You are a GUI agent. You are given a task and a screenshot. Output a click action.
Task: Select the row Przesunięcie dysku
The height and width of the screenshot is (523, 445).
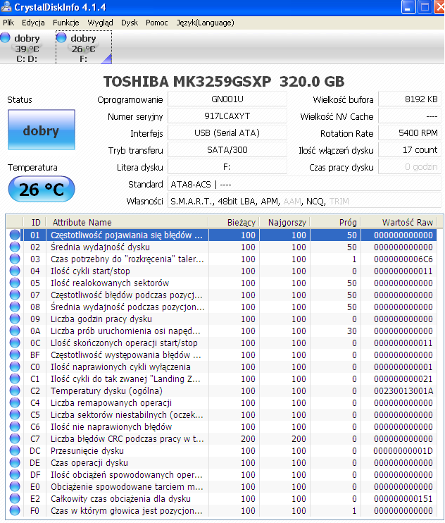coord(222,450)
